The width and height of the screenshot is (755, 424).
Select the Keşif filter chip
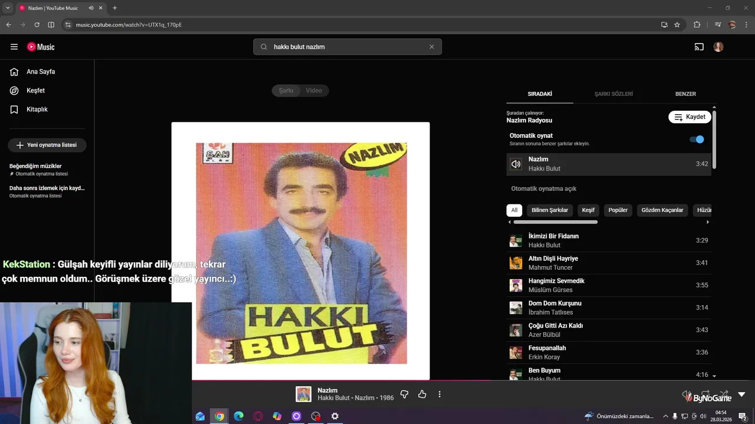588,210
